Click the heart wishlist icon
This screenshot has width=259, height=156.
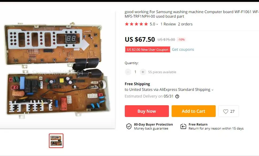(226, 111)
